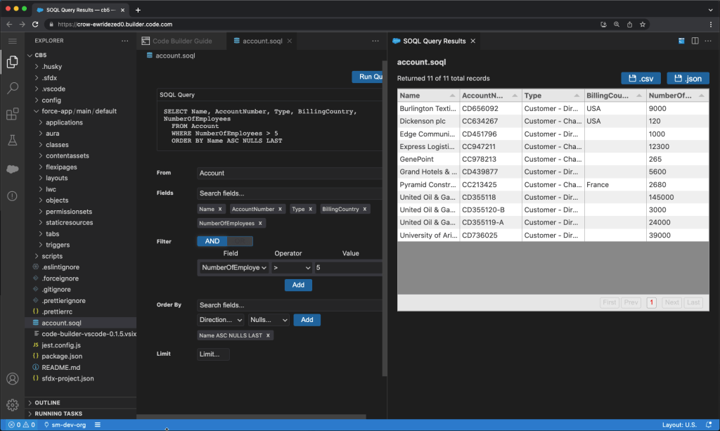
Task: Open the Extensions view icon
Action: point(11,112)
